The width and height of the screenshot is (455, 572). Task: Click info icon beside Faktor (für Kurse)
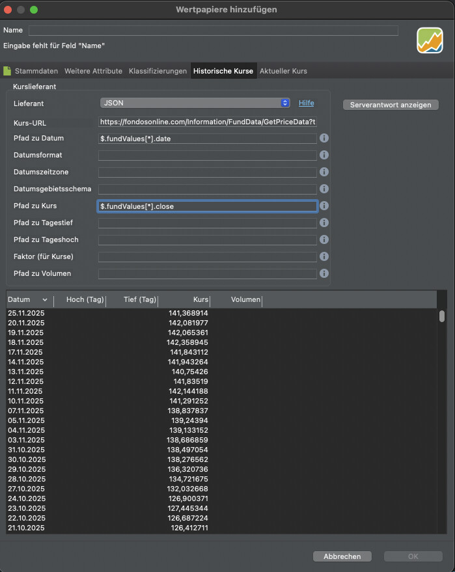click(324, 256)
